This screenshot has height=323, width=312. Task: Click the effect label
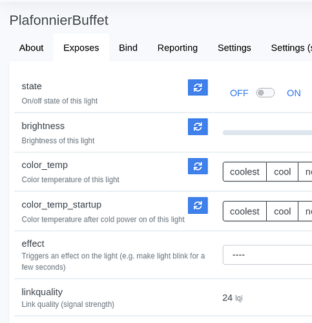click(33, 244)
